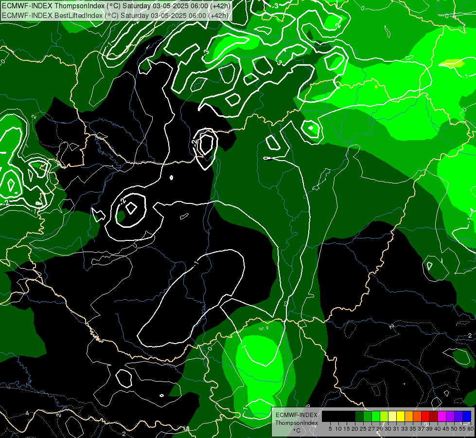Click the legend scale value '10'

pos(338,429)
